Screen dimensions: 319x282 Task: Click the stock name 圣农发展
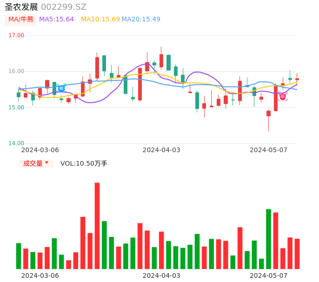(x=21, y=7)
